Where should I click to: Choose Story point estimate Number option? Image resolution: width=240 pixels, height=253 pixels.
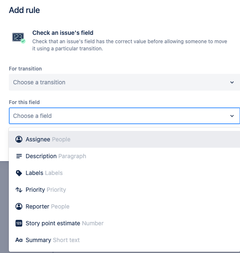(124, 223)
